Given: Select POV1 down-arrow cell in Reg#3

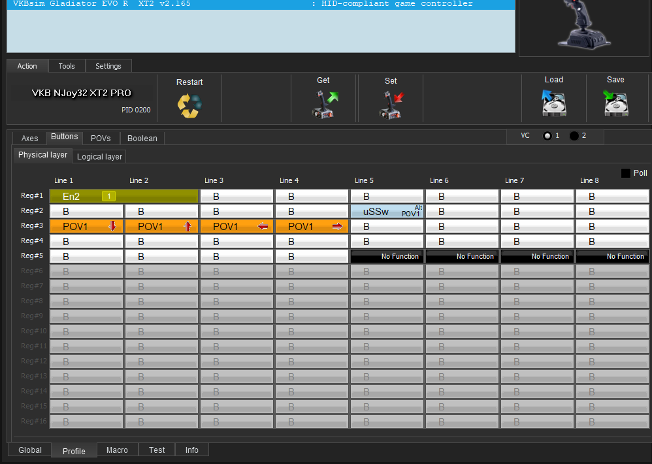Looking at the screenshot, I should pyautogui.click(x=86, y=226).
